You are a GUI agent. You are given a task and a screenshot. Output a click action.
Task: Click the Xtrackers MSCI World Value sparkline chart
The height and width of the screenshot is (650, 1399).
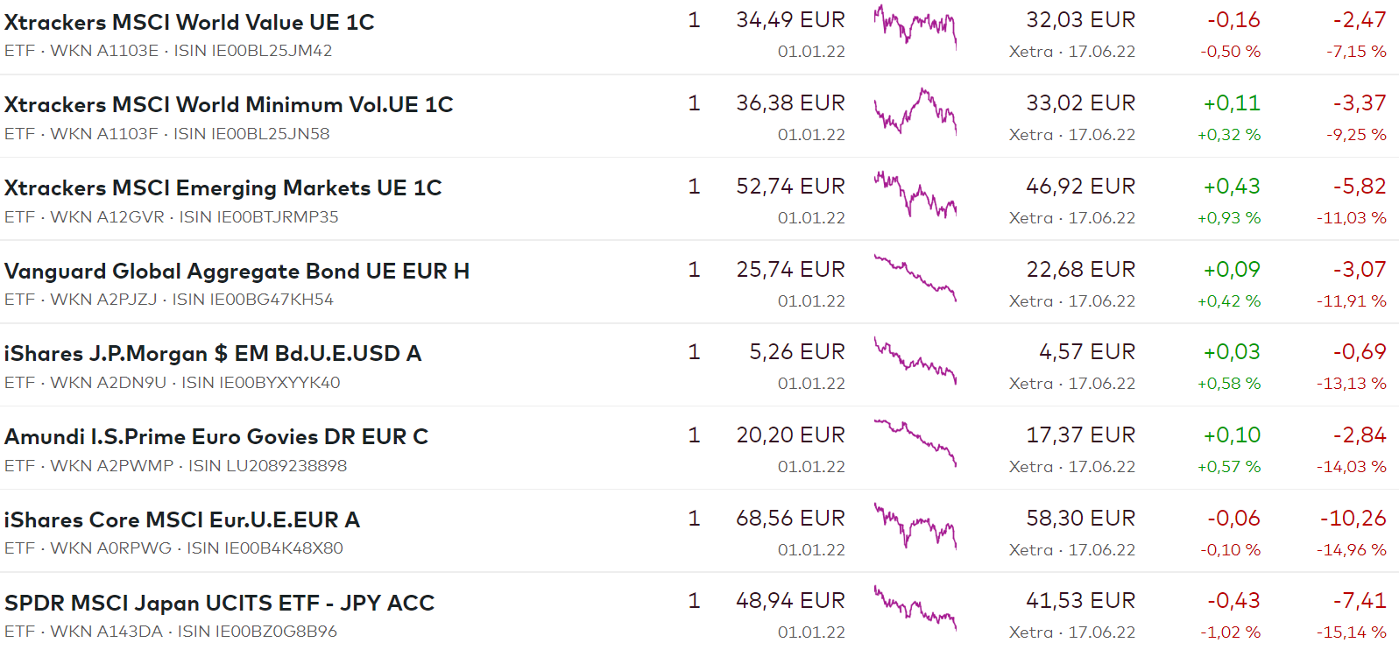point(915,26)
